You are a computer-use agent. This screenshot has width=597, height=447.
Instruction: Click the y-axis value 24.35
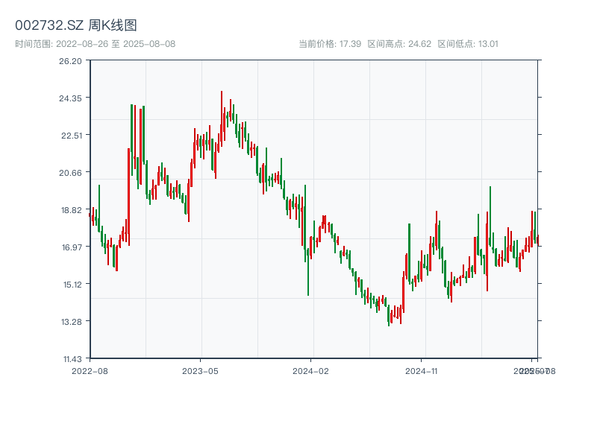(x=70, y=98)
